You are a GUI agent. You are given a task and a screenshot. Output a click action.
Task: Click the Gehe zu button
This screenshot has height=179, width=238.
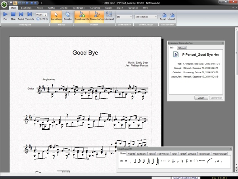point(42,19)
